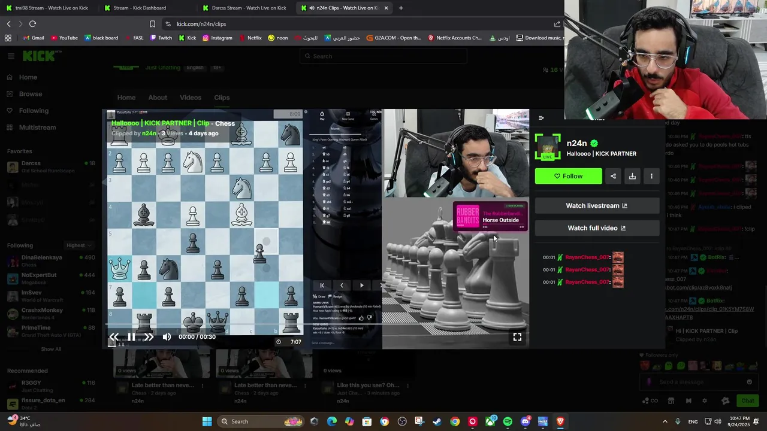
Task: Reload the page with refresh icon
Action: coord(32,24)
